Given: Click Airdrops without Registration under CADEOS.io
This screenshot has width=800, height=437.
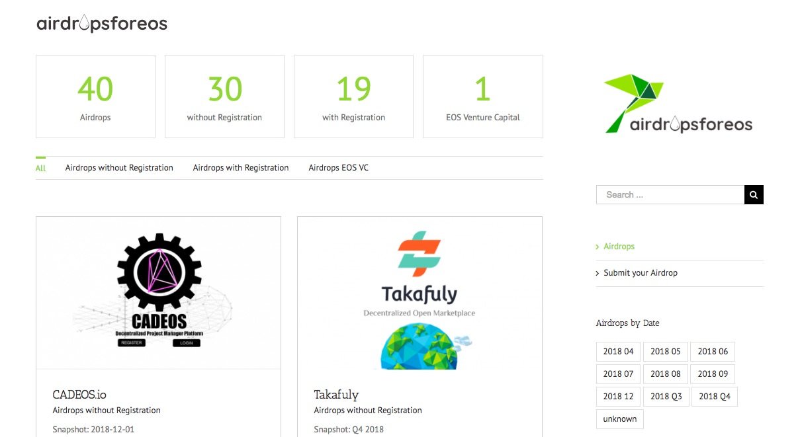Looking at the screenshot, I should pos(107,411).
